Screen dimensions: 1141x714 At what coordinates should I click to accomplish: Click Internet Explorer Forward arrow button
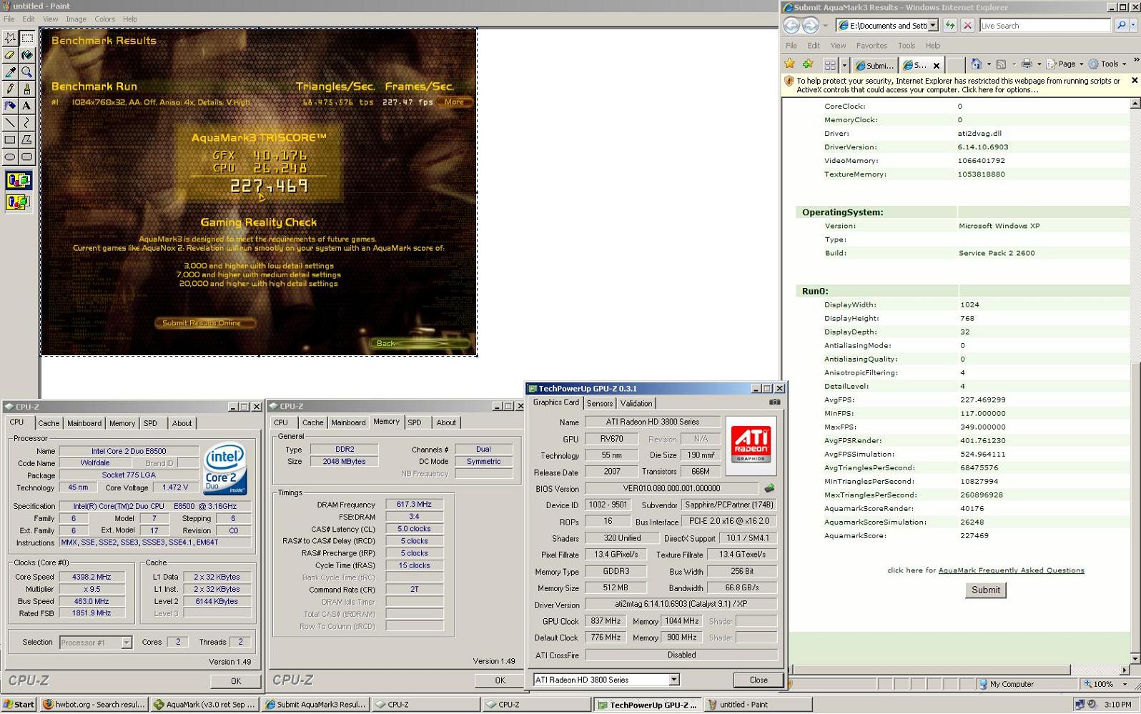[810, 26]
